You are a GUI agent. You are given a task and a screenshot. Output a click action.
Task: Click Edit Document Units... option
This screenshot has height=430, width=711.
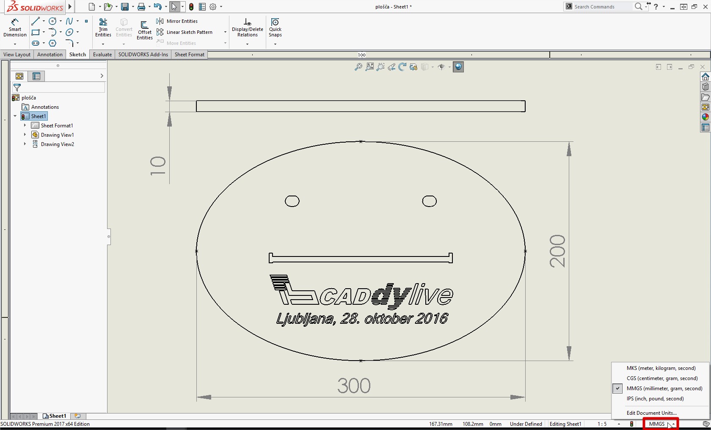651,413
